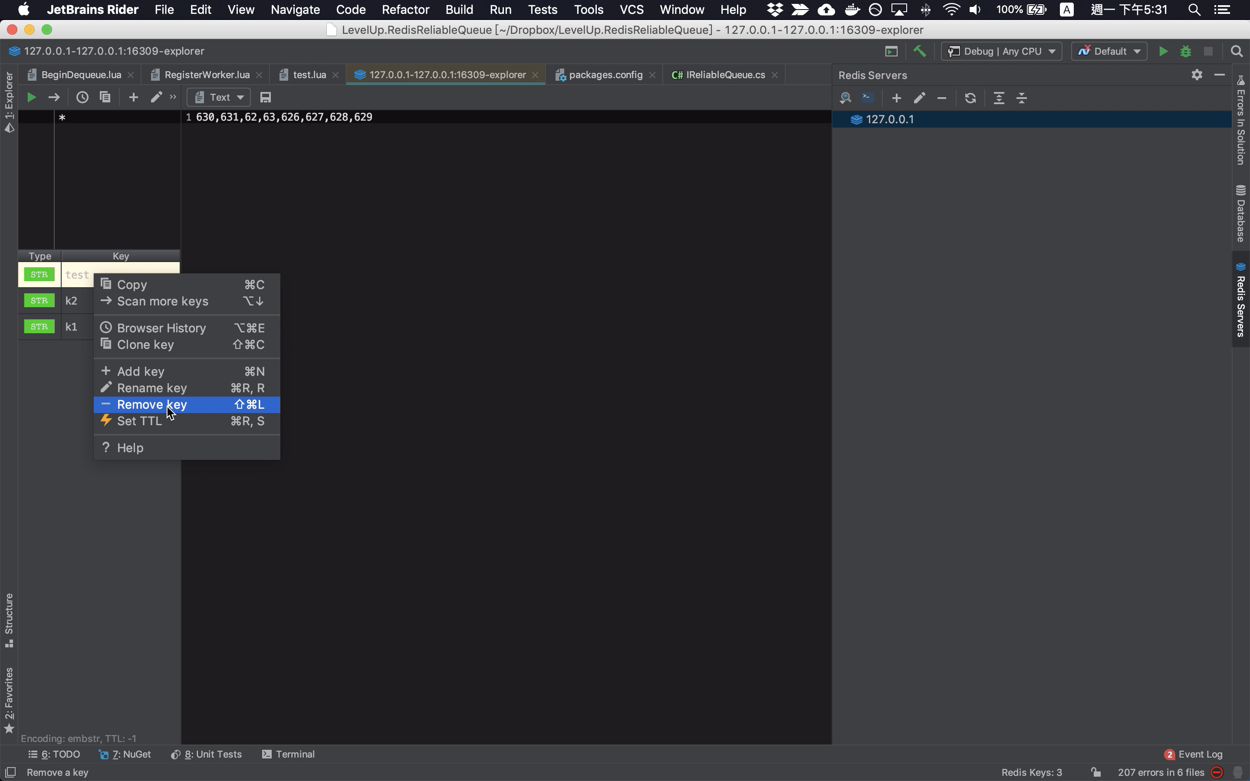Click the add key plus icon in explorer toolbar

pyautogui.click(x=133, y=97)
